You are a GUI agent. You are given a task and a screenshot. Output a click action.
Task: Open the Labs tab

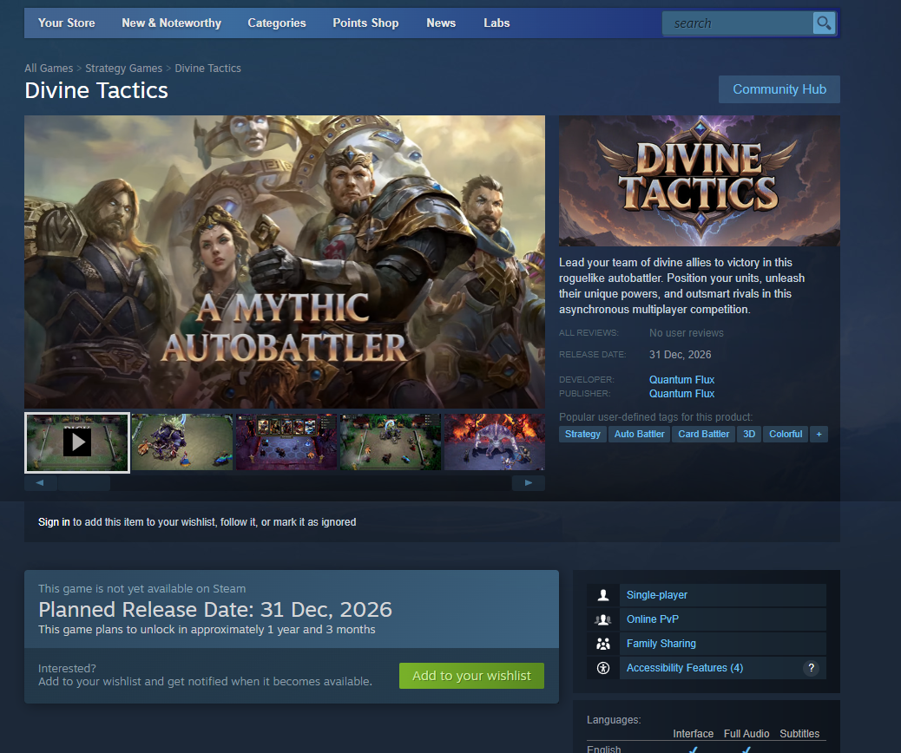click(x=497, y=23)
